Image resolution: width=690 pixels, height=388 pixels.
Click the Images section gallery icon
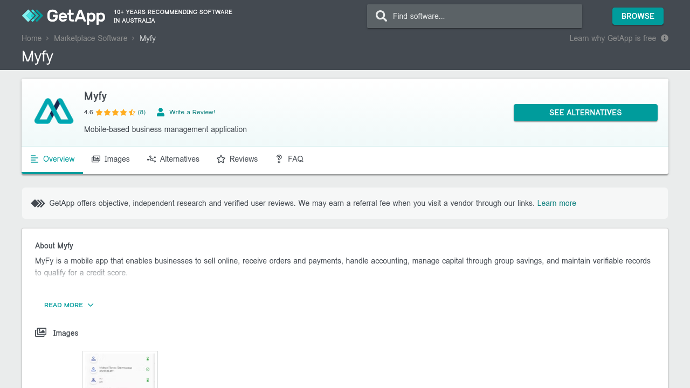[x=40, y=332]
